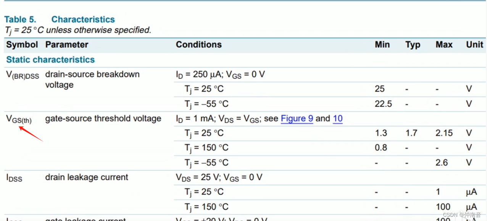Click the breakdown voltage Min value 25
This screenshot has height=221, width=487.
pyautogui.click(x=380, y=89)
